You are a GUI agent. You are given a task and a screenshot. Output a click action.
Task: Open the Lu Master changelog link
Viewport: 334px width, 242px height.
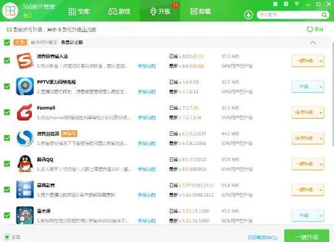(x=147, y=221)
